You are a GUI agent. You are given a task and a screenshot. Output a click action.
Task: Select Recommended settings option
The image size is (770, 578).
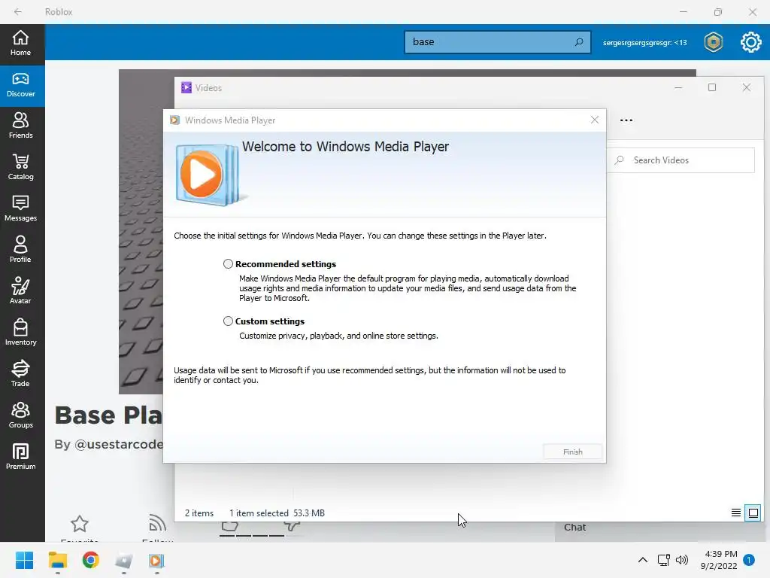pos(228,264)
